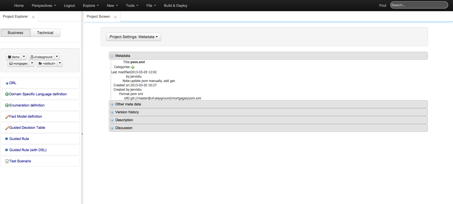Viewport: 453px width, 204px height.
Task: Click the splitter handle between the panels
Action: [x=82, y=134]
